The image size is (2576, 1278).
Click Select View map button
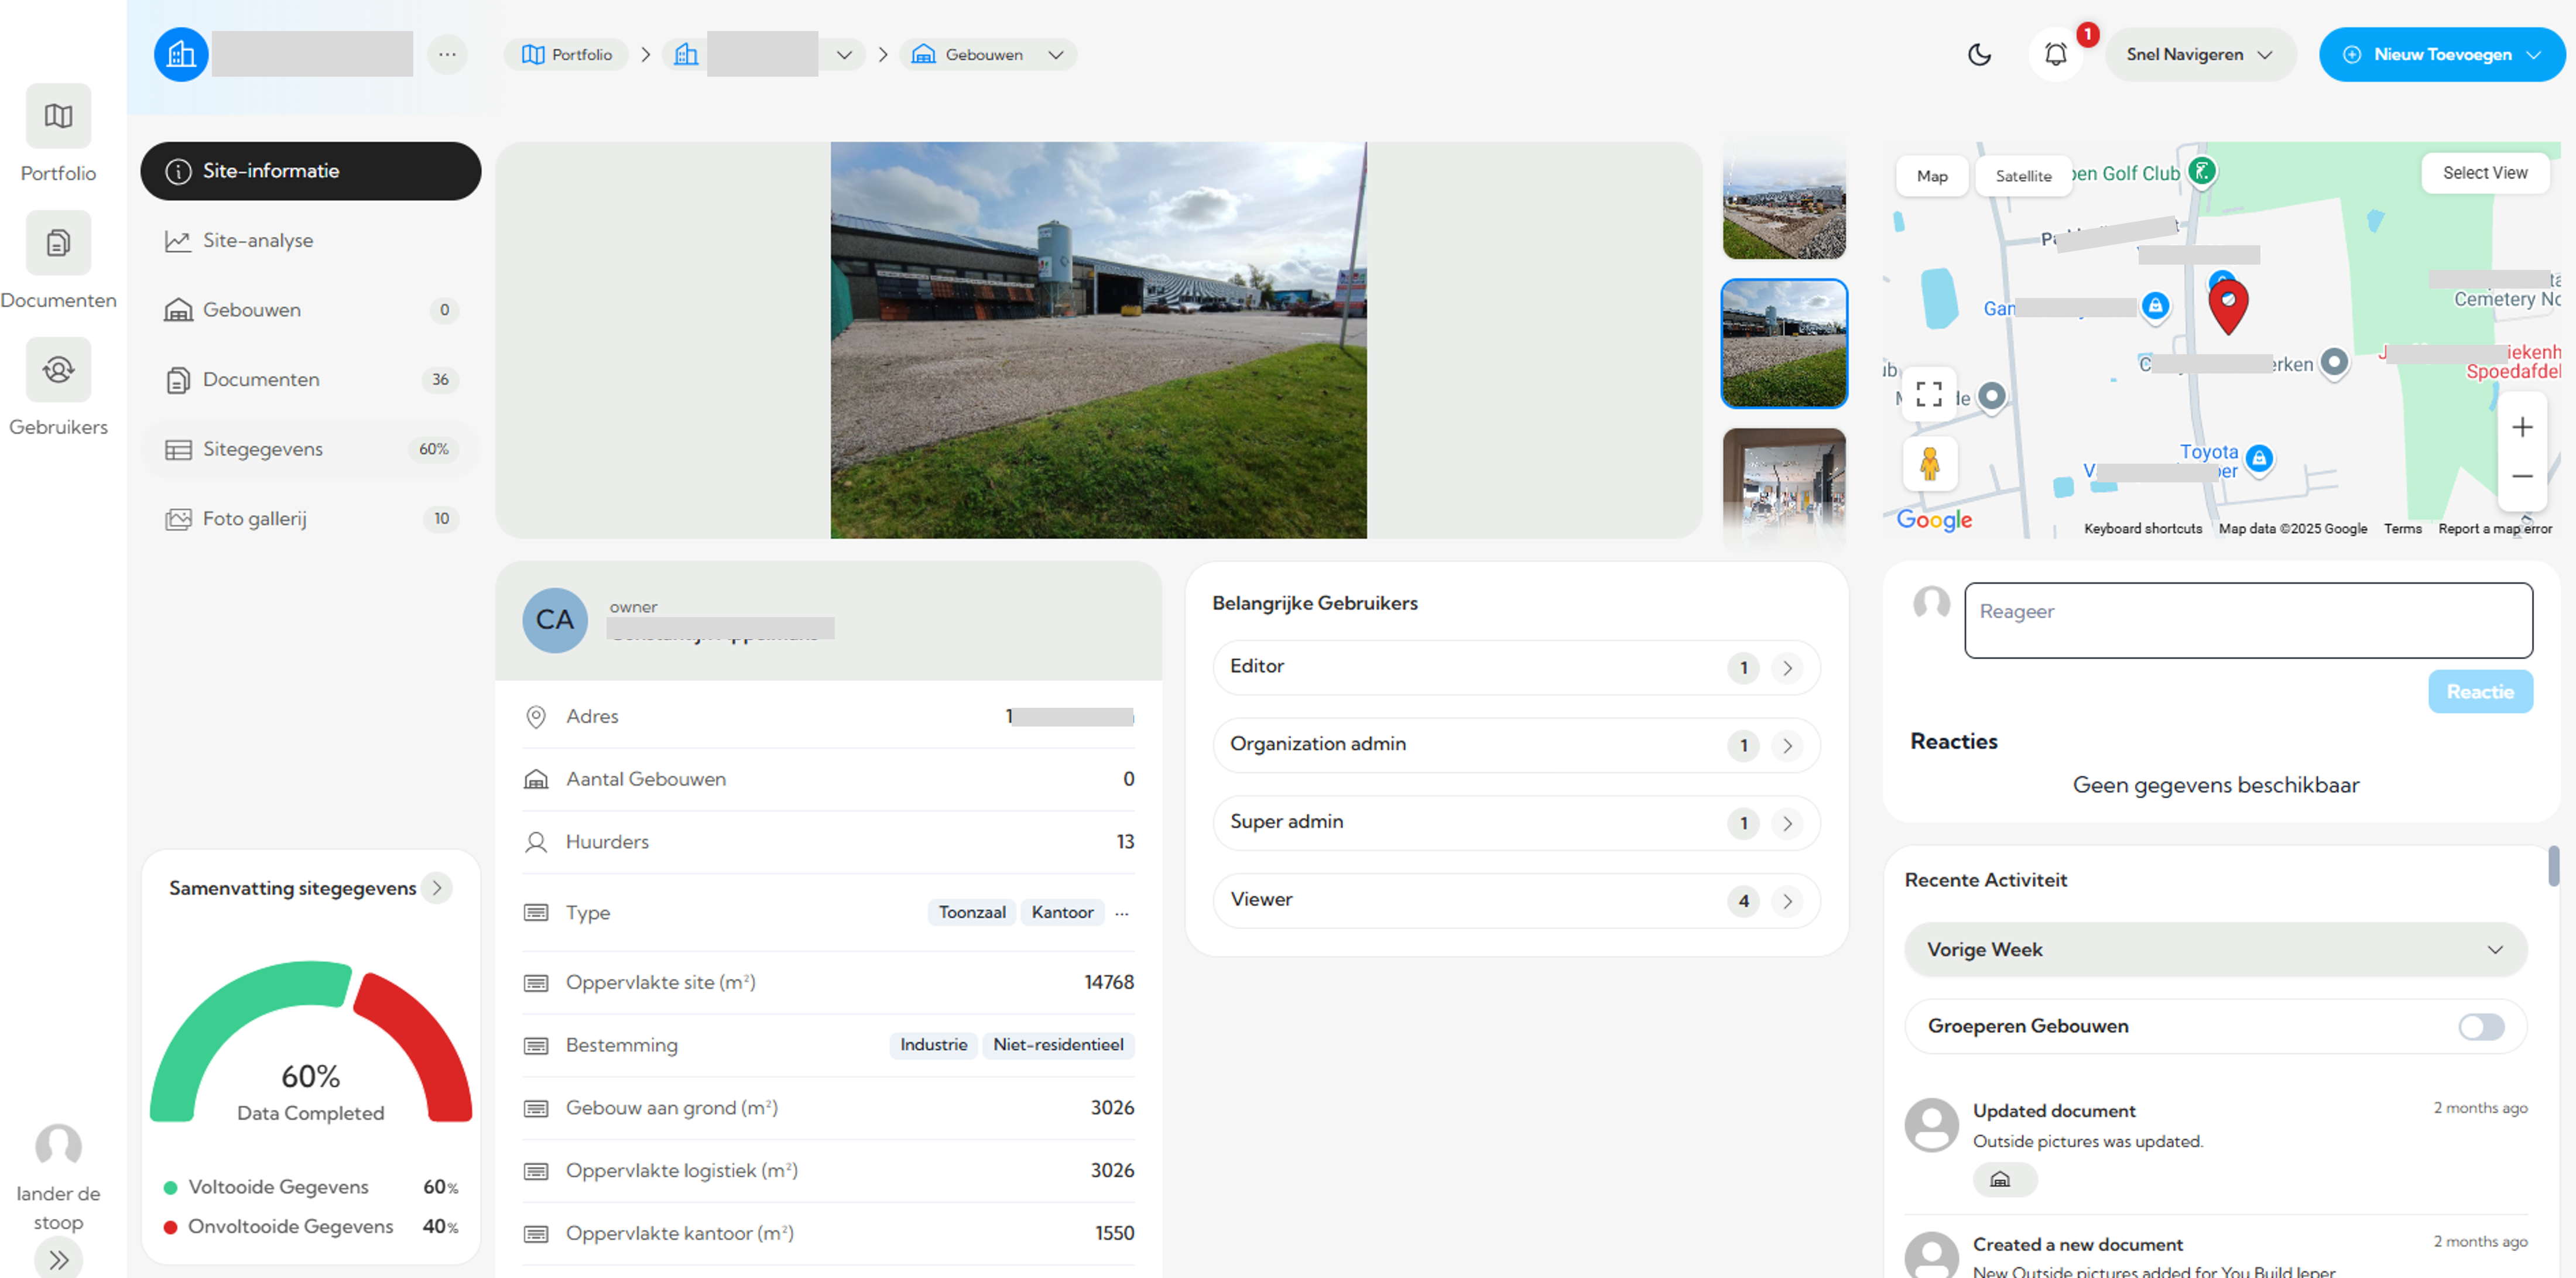click(2484, 173)
